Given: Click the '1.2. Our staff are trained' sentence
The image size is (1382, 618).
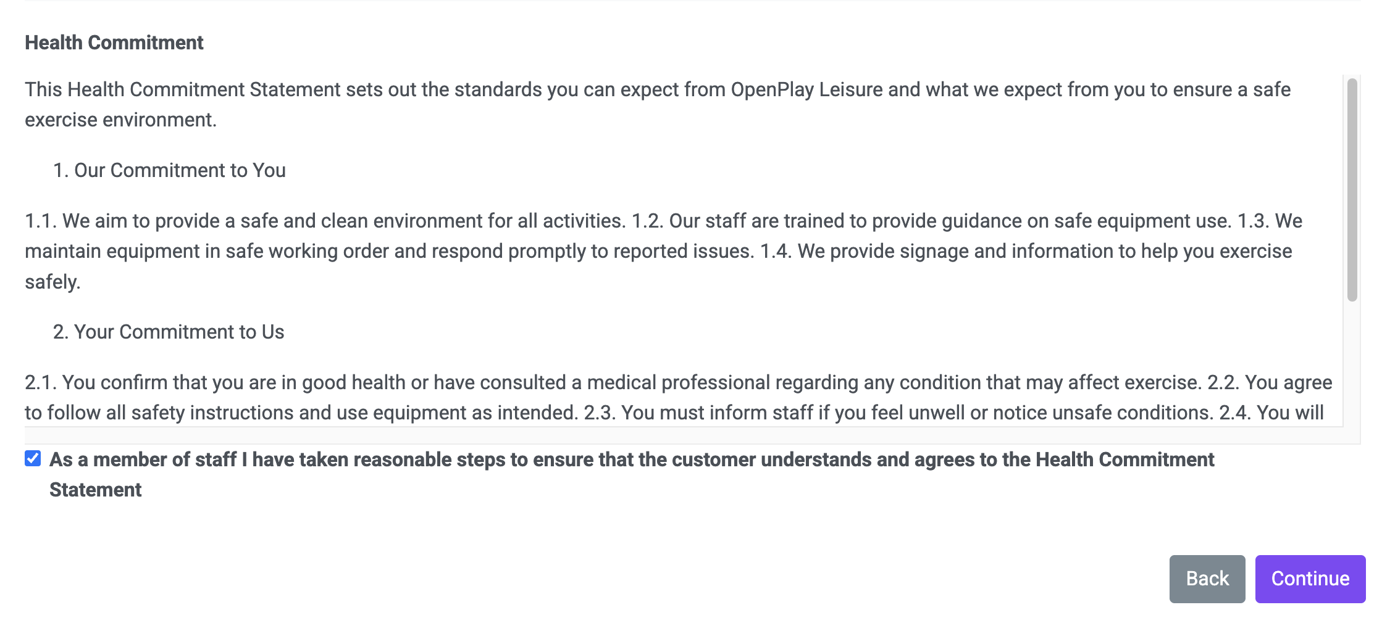Looking at the screenshot, I should pyautogui.click(x=932, y=221).
